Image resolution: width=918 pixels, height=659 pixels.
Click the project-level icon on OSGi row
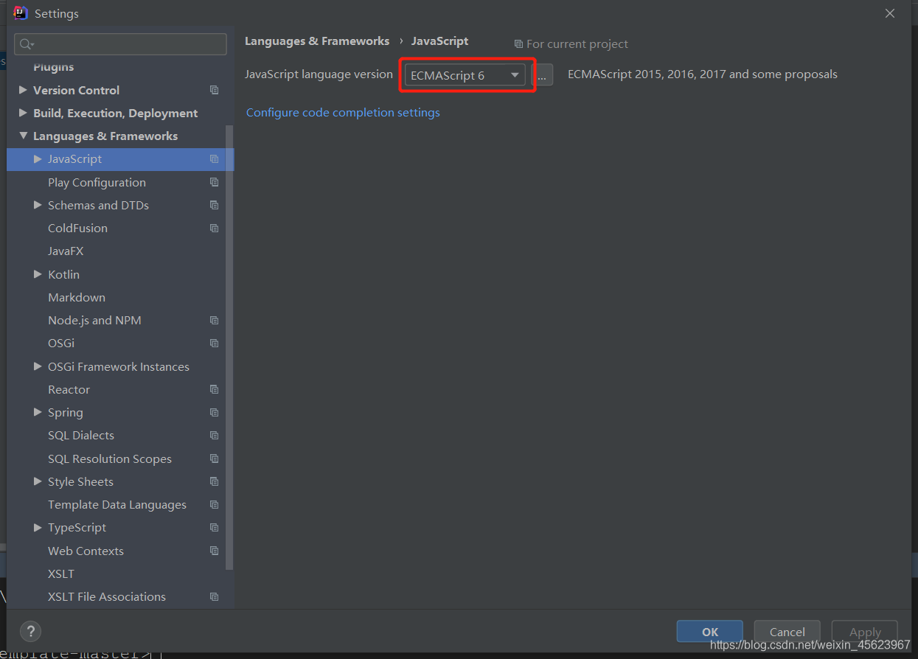point(214,344)
